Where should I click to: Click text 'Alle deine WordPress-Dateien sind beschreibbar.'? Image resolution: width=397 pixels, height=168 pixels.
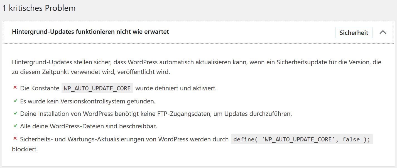pos(89,126)
